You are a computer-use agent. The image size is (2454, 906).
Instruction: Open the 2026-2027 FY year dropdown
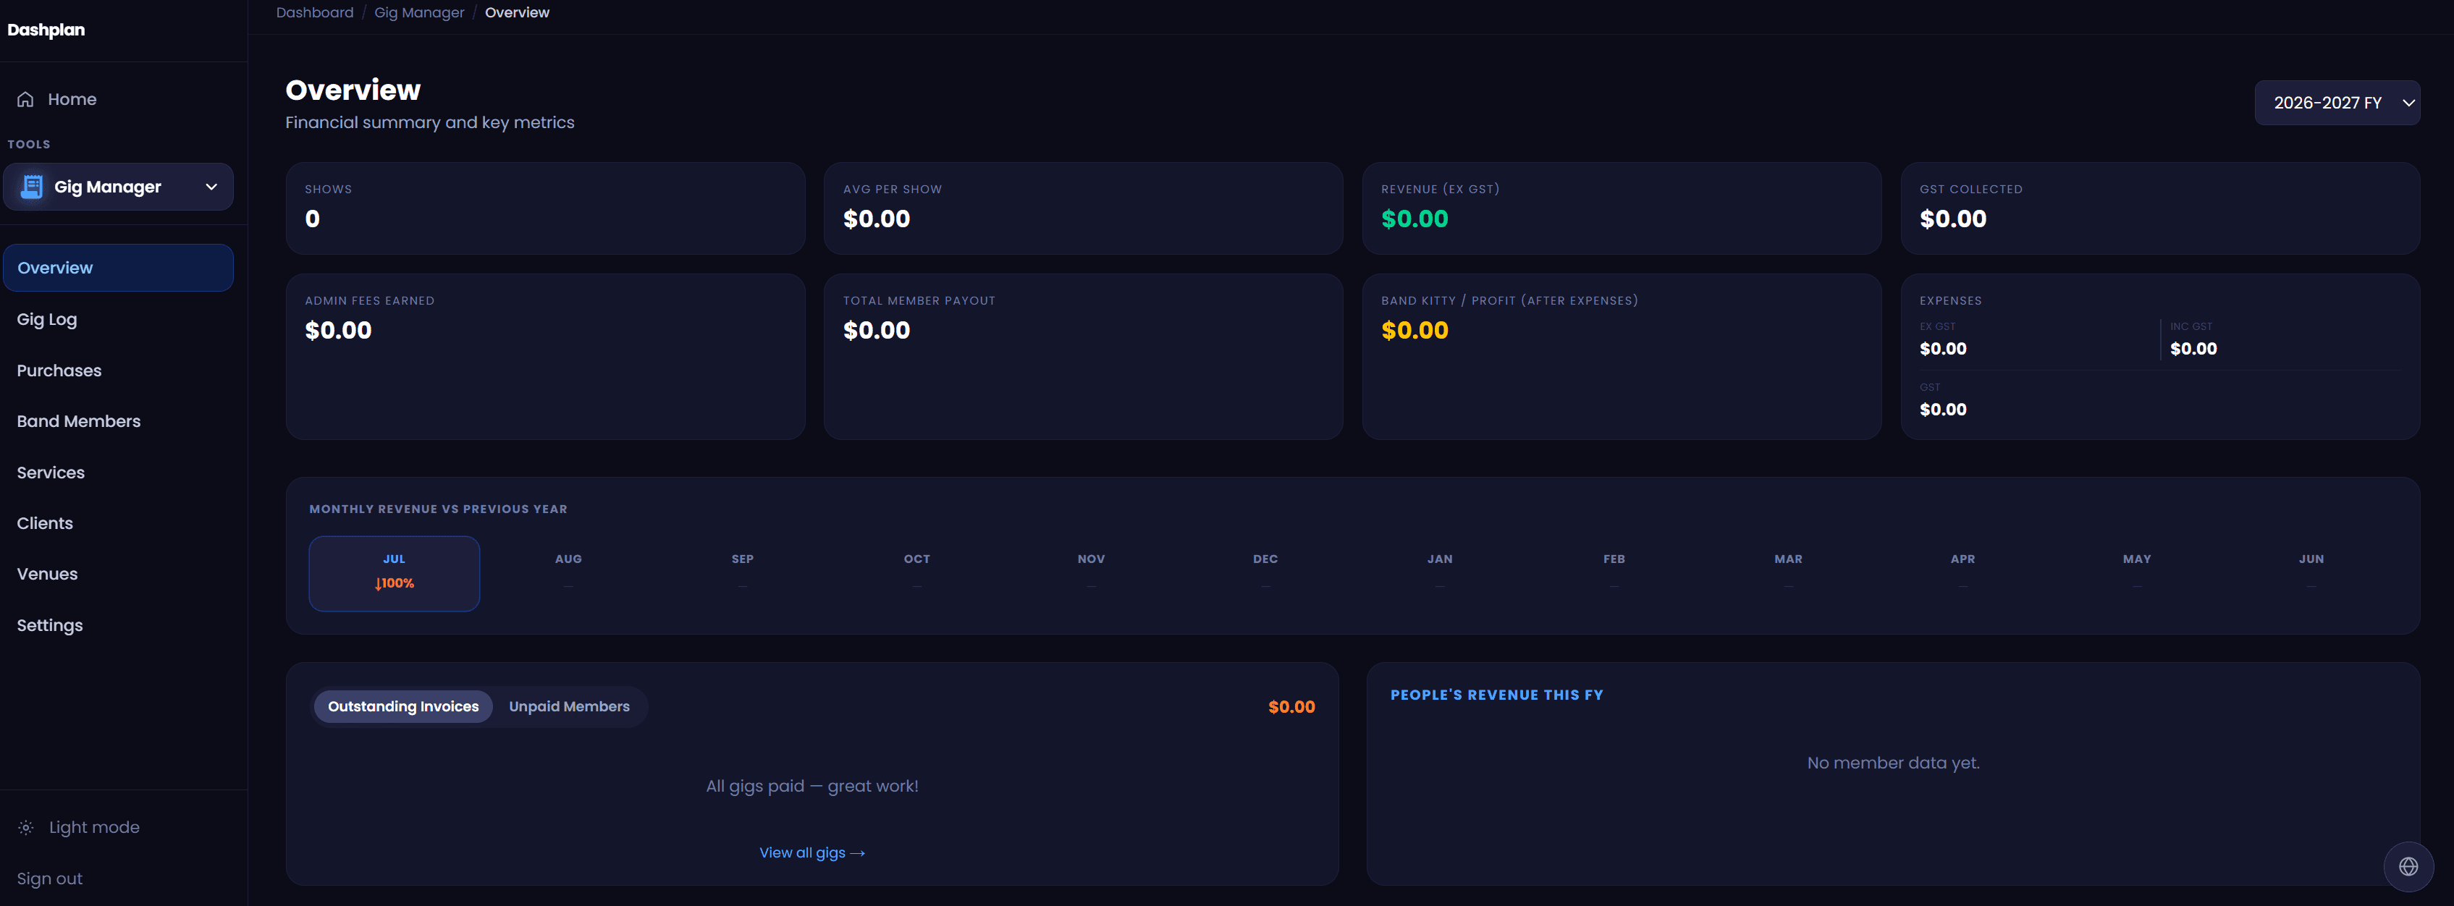[2337, 103]
